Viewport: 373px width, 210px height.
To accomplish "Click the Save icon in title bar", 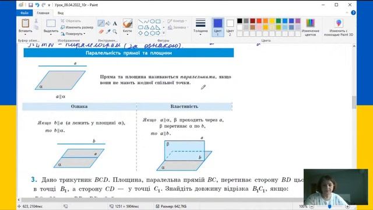I will [x=31, y=5].
